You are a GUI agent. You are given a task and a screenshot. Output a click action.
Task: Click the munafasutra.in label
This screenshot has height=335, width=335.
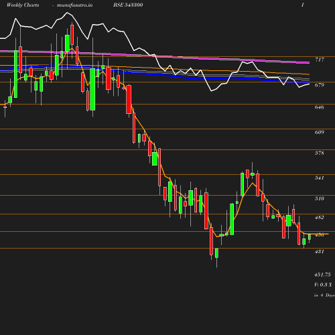(74, 5)
